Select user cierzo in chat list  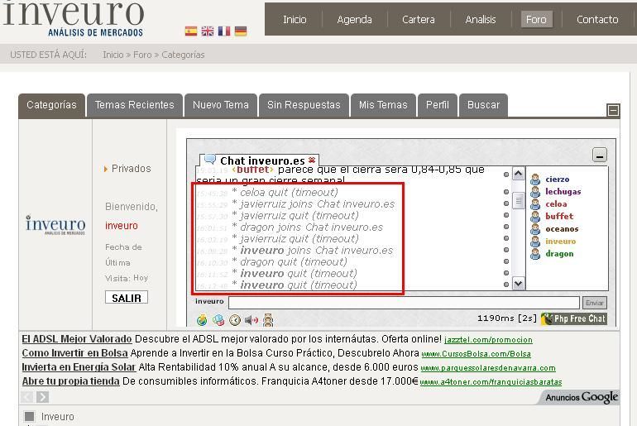point(557,179)
